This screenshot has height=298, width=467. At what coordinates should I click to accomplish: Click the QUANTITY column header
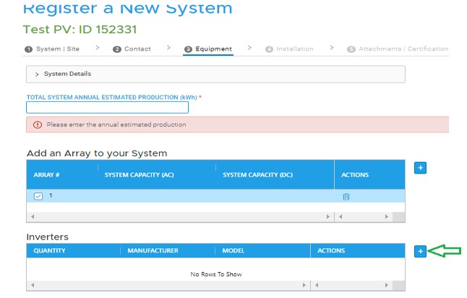(x=49, y=251)
